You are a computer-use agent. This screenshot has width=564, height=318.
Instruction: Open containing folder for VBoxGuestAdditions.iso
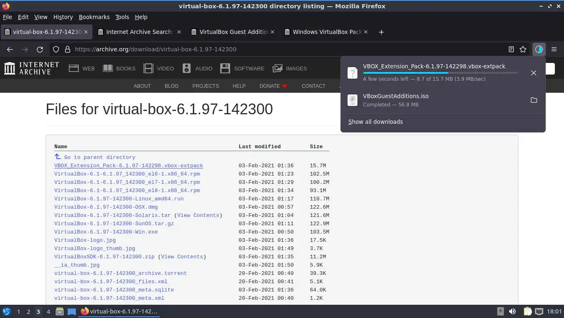click(534, 100)
